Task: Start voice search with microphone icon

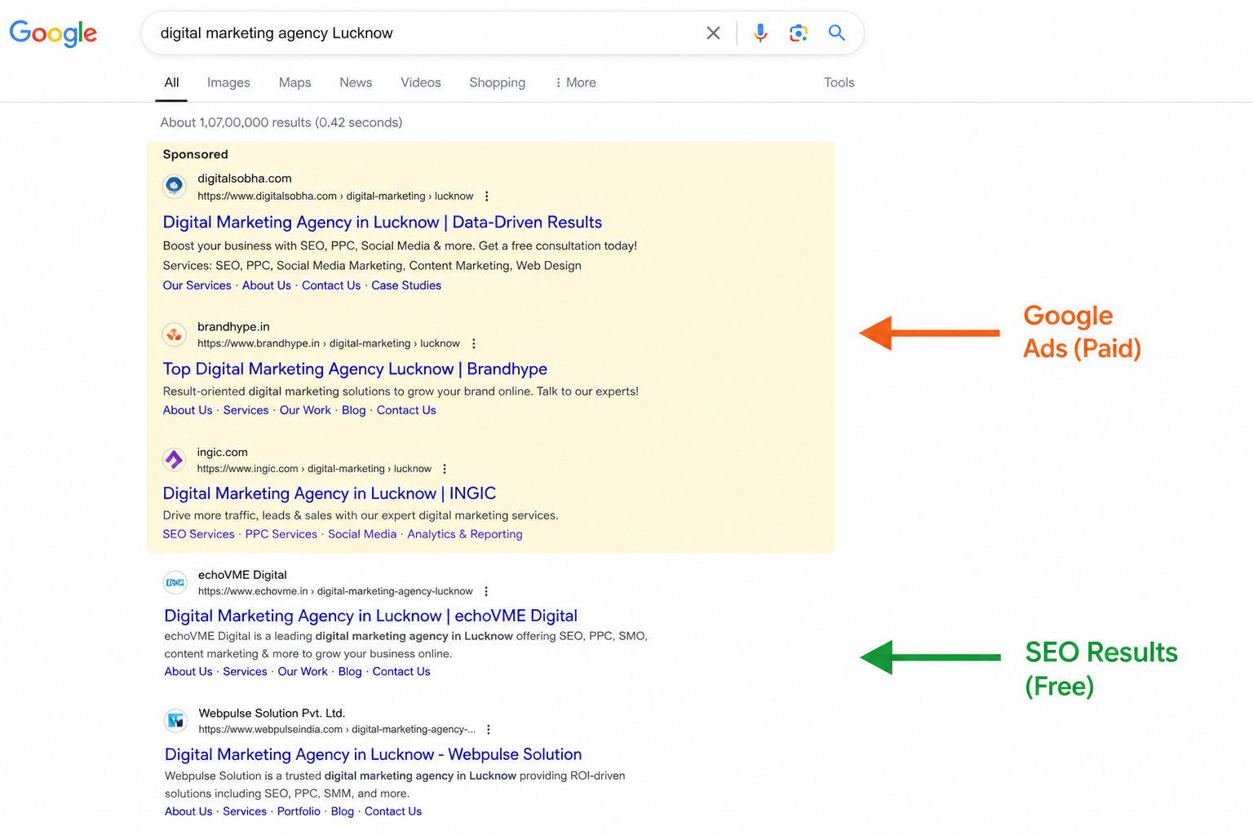Action: point(760,33)
